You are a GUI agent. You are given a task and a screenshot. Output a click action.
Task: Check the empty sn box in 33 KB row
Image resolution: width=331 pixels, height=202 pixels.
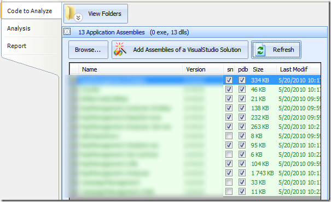coord(229,182)
